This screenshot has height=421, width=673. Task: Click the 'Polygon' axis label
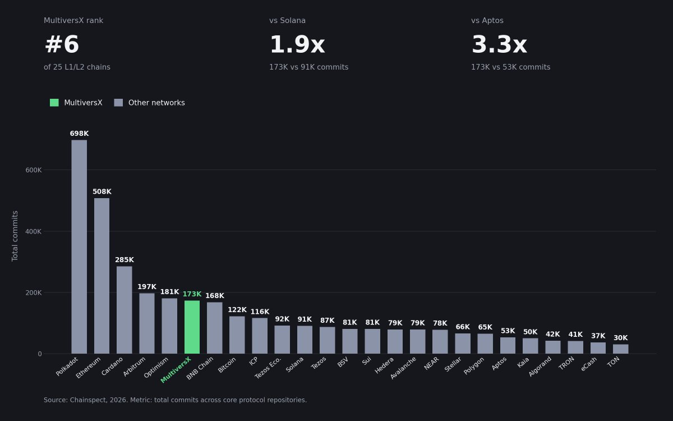[474, 365]
